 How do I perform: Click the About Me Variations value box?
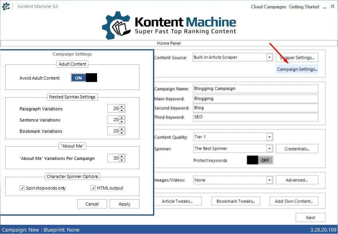(x=113, y=158)
